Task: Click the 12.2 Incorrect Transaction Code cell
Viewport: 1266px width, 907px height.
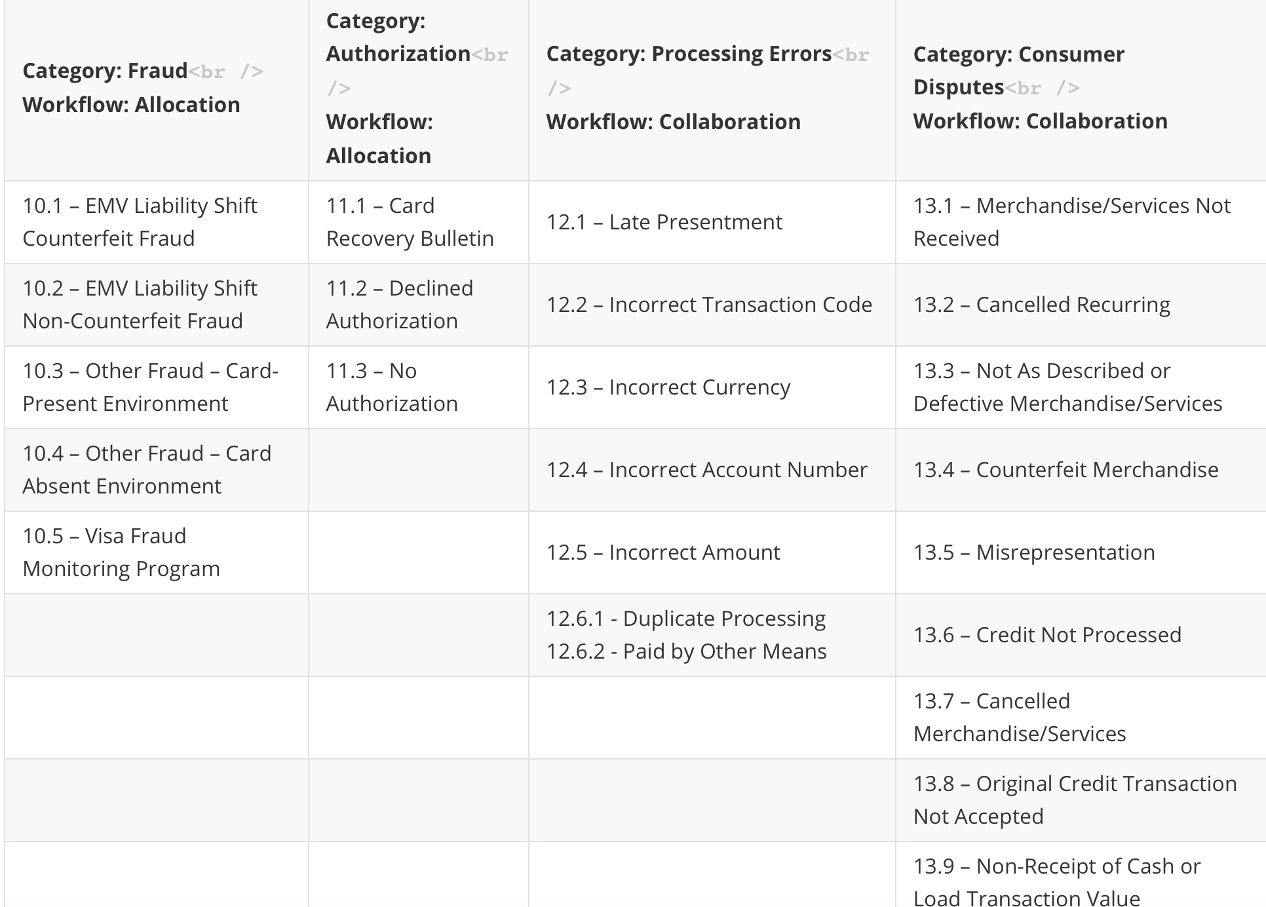Action: pyautogui.click(x=709, y=305)
